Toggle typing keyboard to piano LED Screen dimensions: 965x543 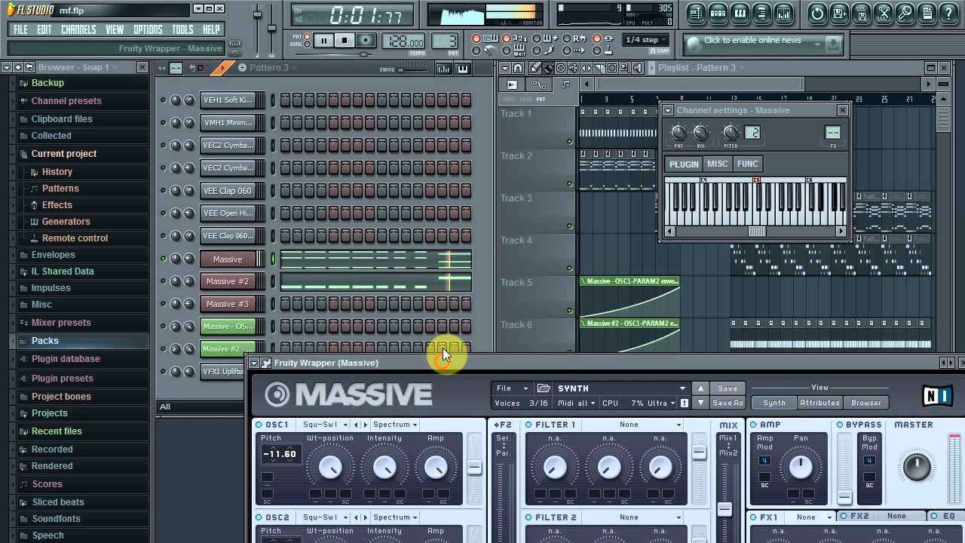(476, 38)
